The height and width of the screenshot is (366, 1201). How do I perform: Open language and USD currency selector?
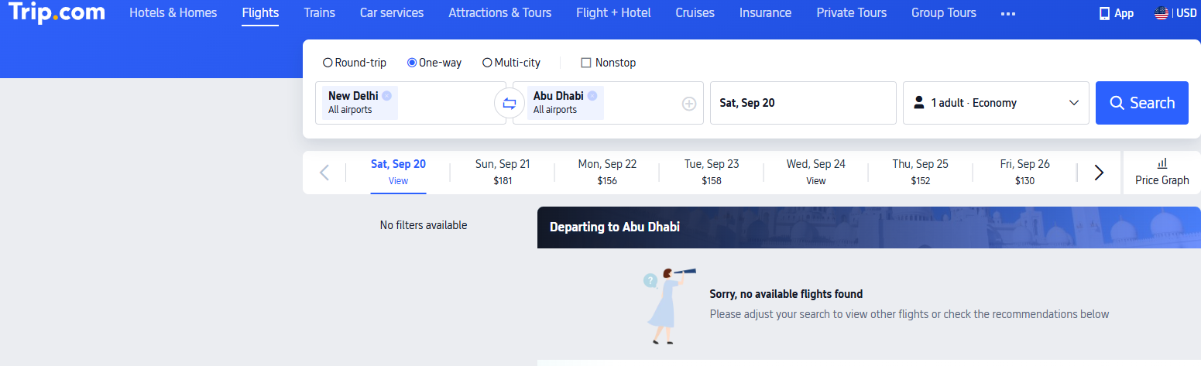coord(1175,13)
